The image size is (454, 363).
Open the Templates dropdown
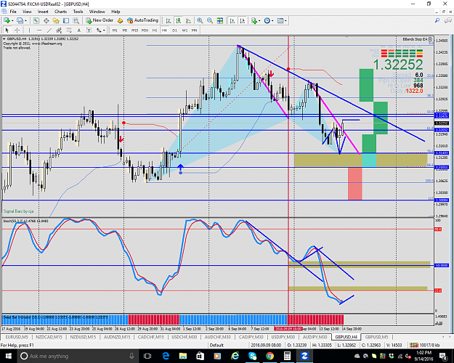[x=282, y=20]
